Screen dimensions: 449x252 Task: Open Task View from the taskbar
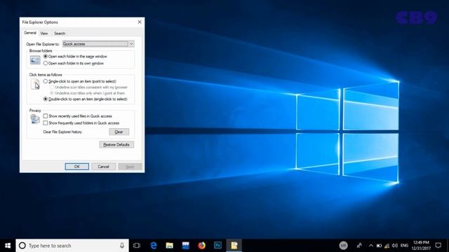coord(137,246)
